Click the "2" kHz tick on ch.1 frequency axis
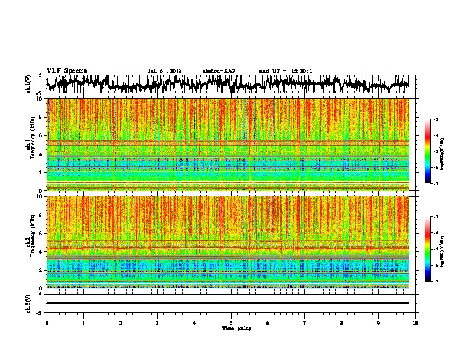The height and width of the screenshot is (362, 468). click(x=41, y=172)
